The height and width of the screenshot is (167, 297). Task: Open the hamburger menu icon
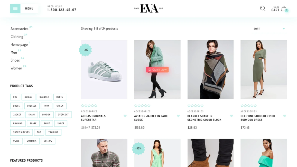pos(15,8)
